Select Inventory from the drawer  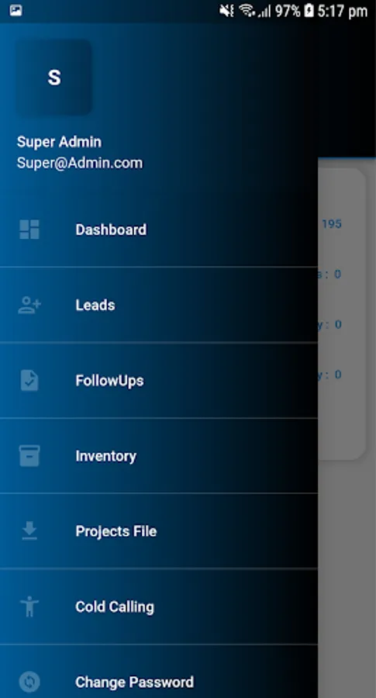pos(159,456)
